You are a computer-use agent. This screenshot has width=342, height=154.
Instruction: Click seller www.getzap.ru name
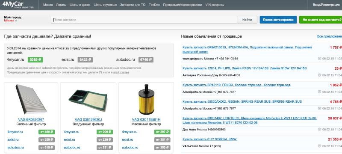pos(193,59)
